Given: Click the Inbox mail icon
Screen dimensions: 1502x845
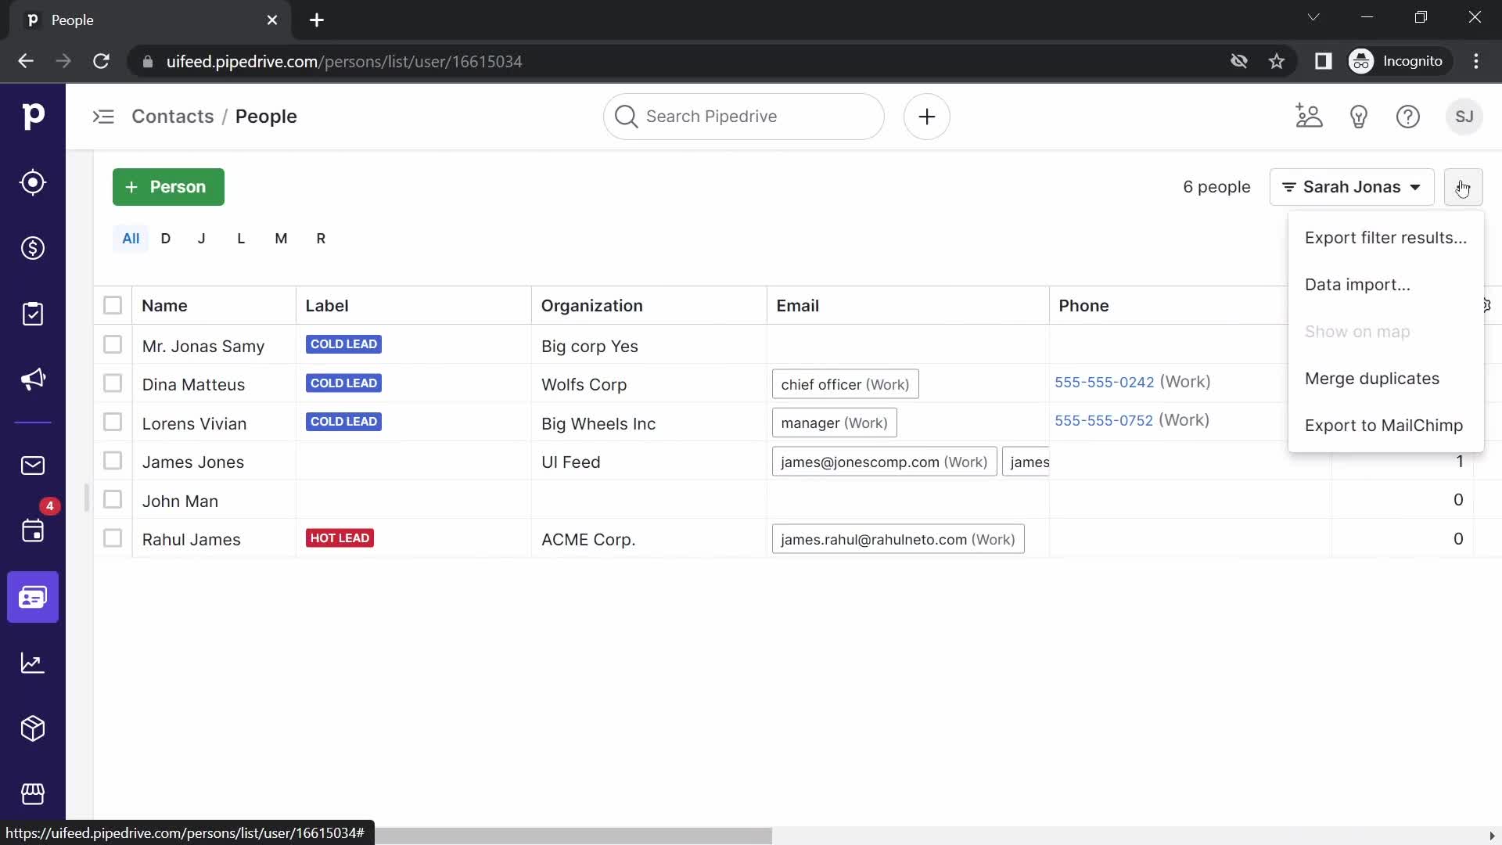Looking at the screenshot, I should pyautogui.click(x=33, y=466).
